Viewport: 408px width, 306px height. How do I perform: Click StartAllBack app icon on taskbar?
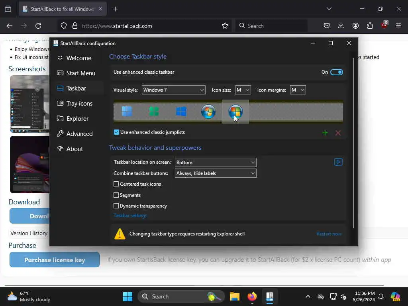click(270, 296)
